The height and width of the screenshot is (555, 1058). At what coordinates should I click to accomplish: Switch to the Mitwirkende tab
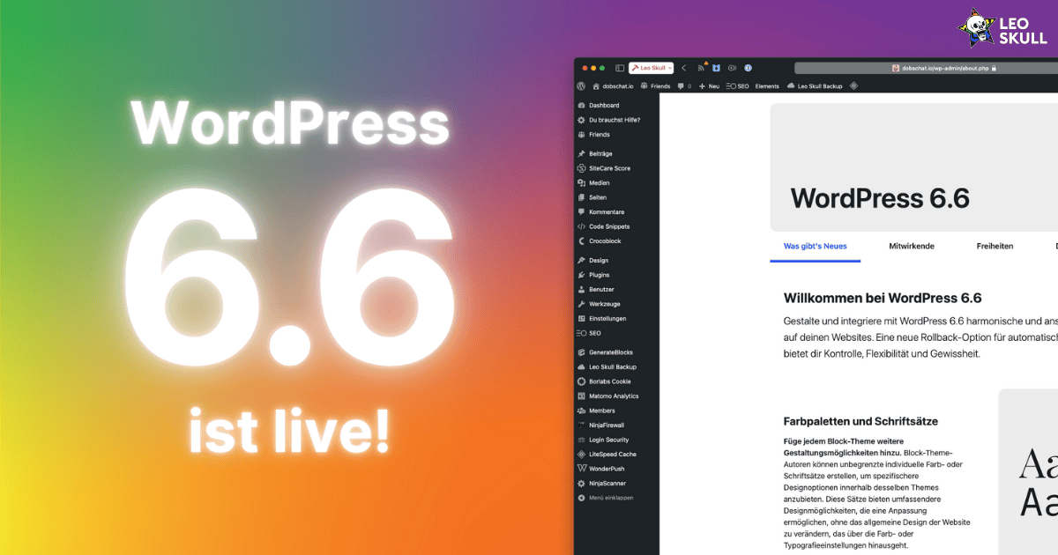[x=912, y=246]
